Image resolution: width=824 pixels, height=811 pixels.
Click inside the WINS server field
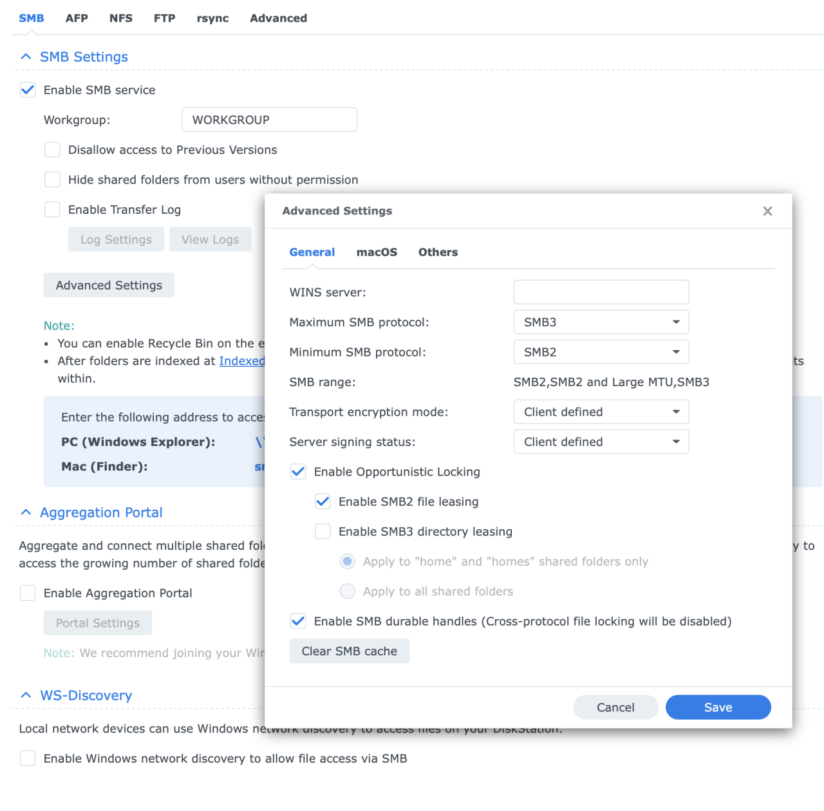[601, 292]
